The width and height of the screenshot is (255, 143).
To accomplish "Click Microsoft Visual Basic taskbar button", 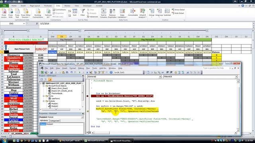I will 121,141.
